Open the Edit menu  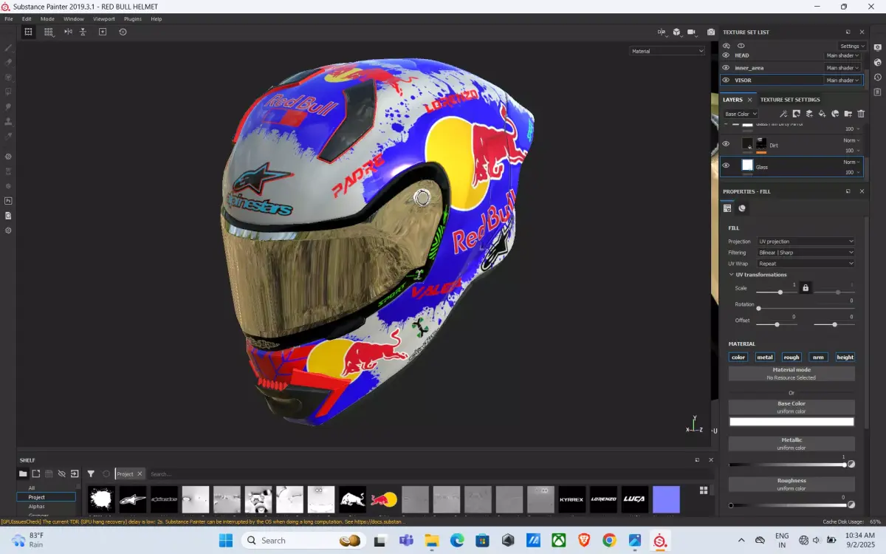click(27, 18)
